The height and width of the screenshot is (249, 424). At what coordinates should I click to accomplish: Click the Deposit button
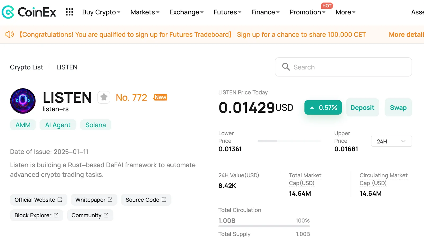coord(362,107)
